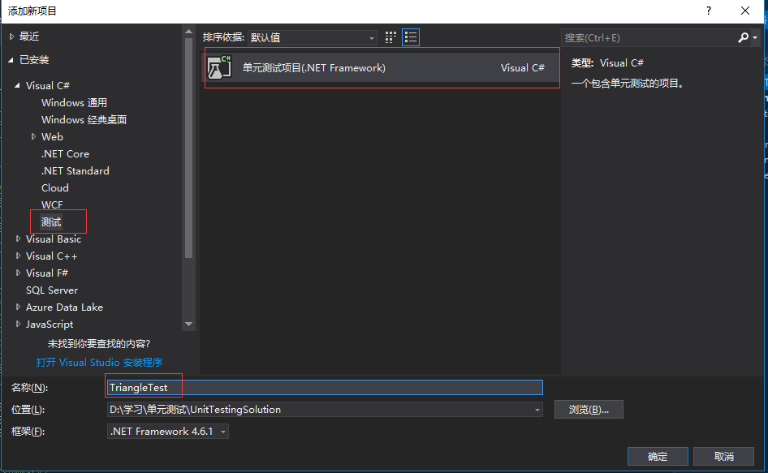Open the dialog help question mark
768x473 pixels.
click(708, 11)
